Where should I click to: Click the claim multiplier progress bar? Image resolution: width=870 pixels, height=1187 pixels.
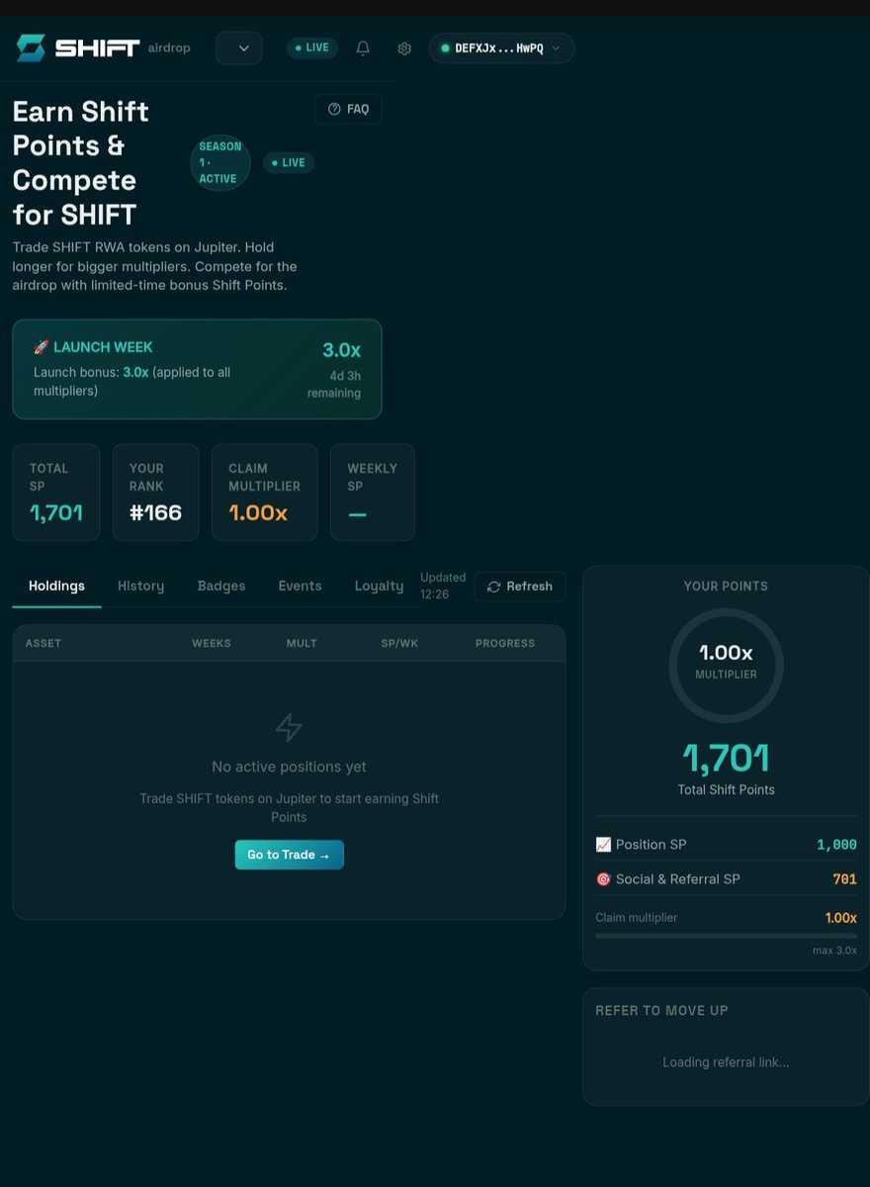(726, 936)
